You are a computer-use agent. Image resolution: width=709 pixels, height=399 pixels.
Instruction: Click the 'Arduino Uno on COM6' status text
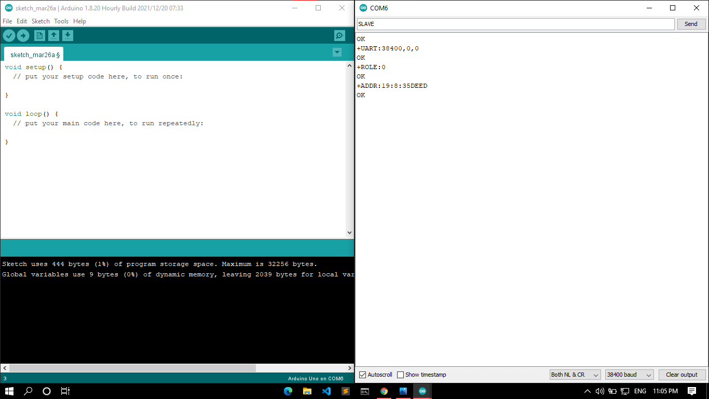316,379
